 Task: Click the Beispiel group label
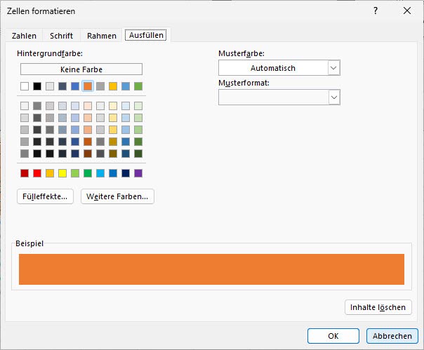pyautogui.click(x=29, y=243)
